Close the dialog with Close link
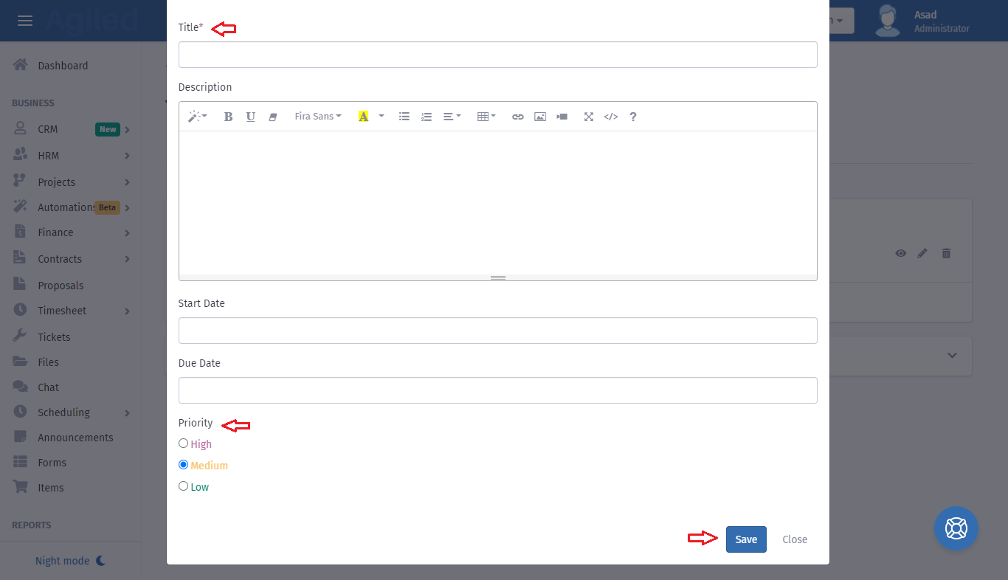The image size is (1008, 580). coord(795,539)
